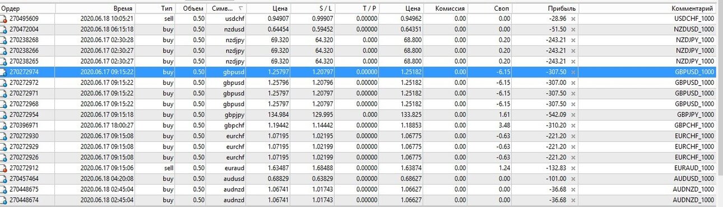Close the gbpjpy position with its × button
The width and height of the screenshot is (723, 207).
pyautogui.click(x=573, y=114)
